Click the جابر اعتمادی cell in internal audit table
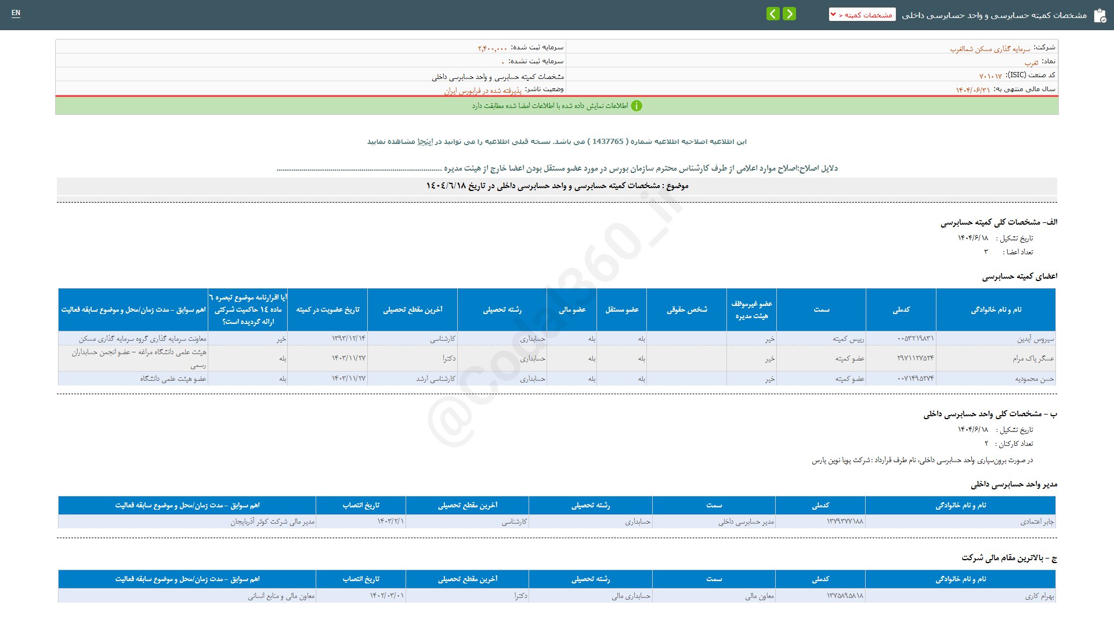The image size is (1114, 627). pyautogui.click(x=1037, y=521)
